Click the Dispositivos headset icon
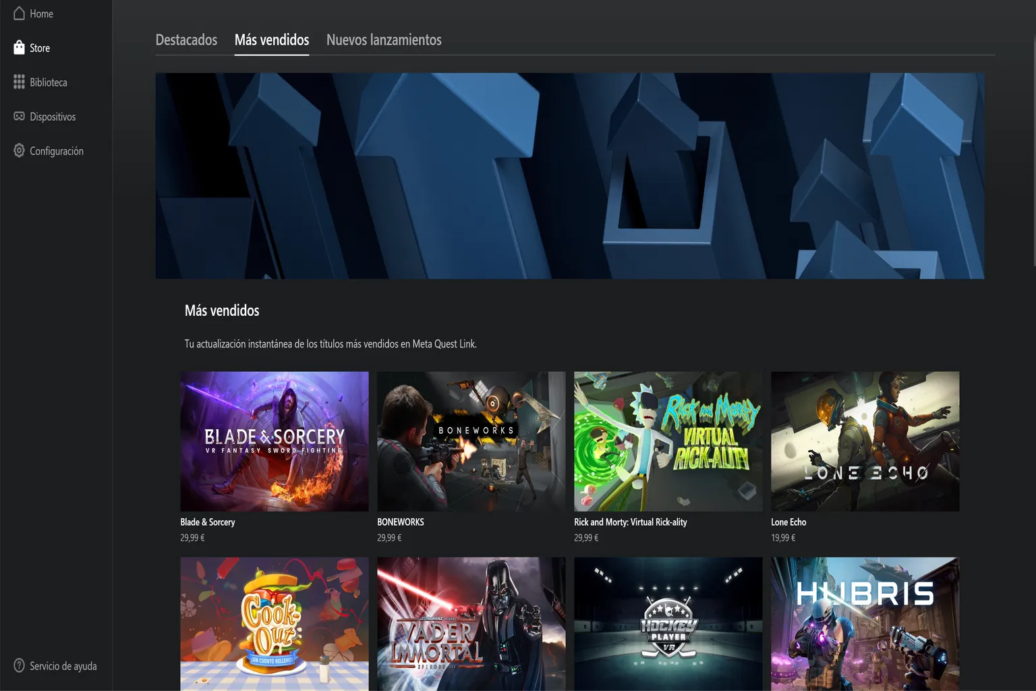The image size is (1036, 691). click(19, 117)
